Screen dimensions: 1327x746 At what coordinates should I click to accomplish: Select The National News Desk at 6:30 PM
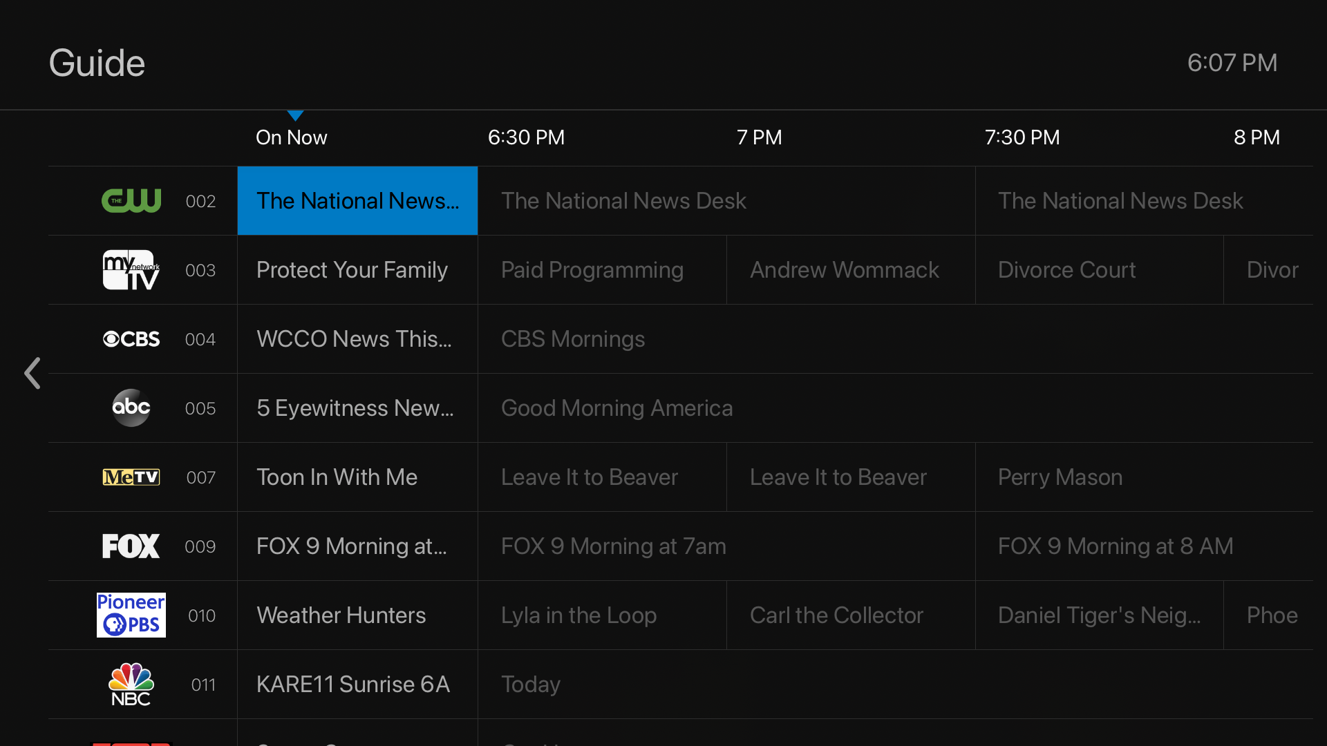click(726, 200)
